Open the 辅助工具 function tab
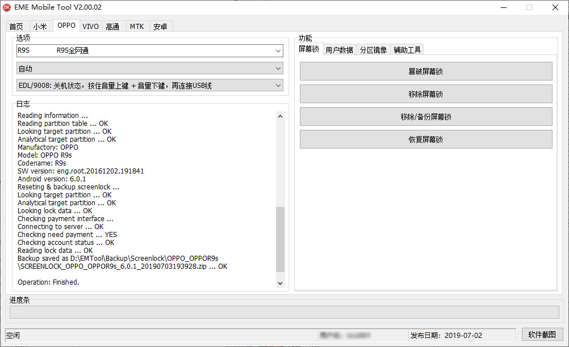The width and height of the screenshot is (569, 347). (x=407, y=50)
